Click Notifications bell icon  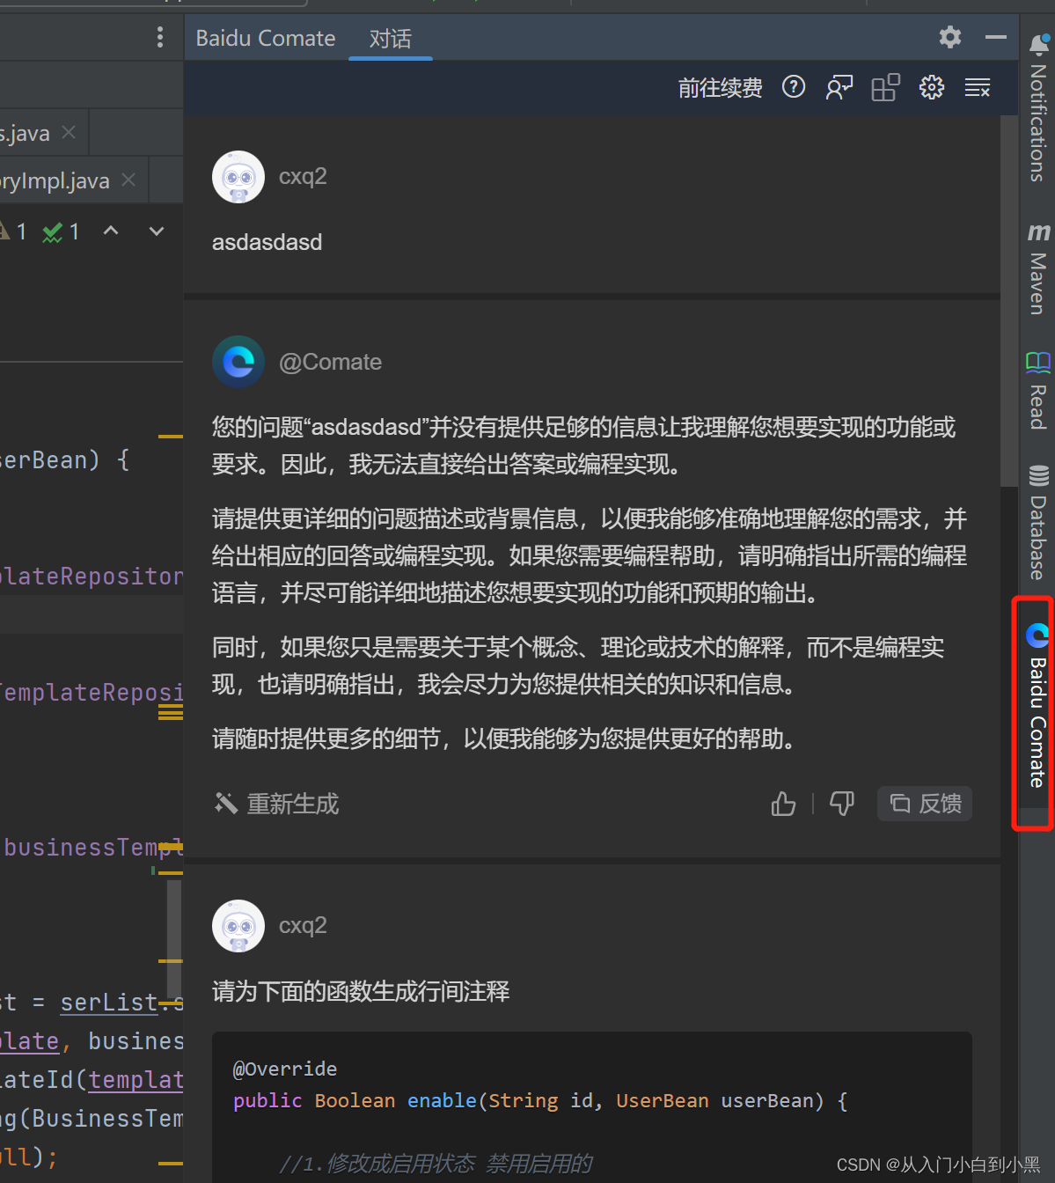click(x=1038, y=45)
